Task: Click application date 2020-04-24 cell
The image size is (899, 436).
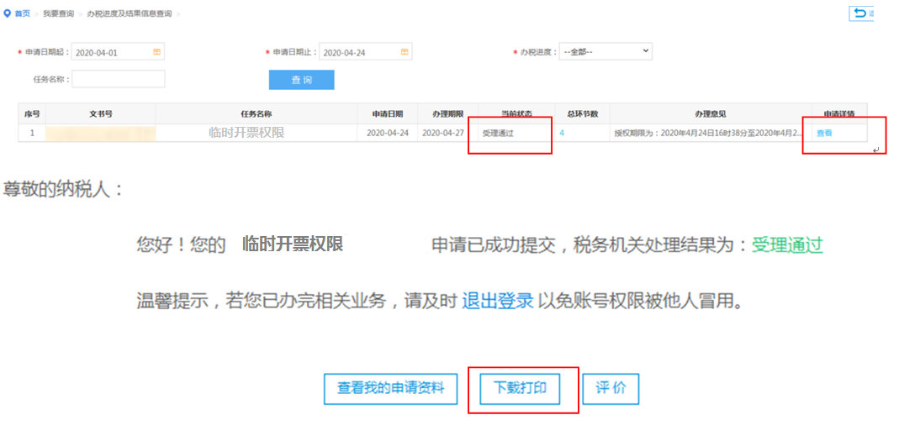Action: [388, 133]
